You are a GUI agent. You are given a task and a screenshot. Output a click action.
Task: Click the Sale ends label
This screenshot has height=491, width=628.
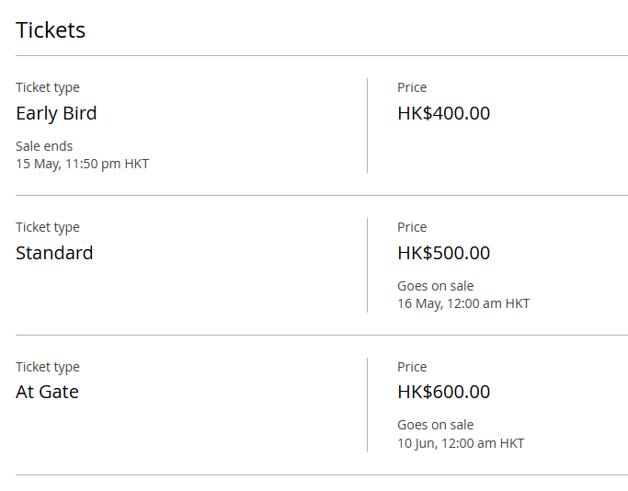[x=44, y=145]
